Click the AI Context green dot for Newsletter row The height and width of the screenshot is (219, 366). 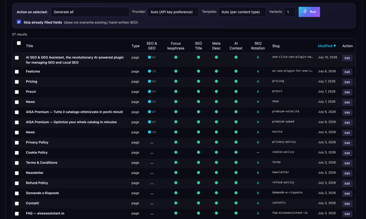click(x=236, y=173)
